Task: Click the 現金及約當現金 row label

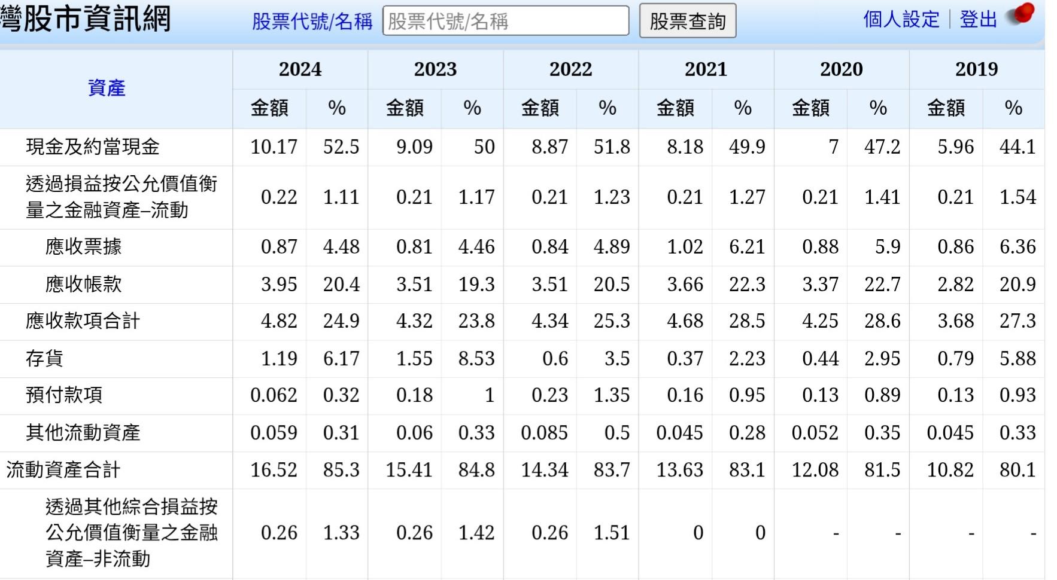Action: click(x=93, y=147)
